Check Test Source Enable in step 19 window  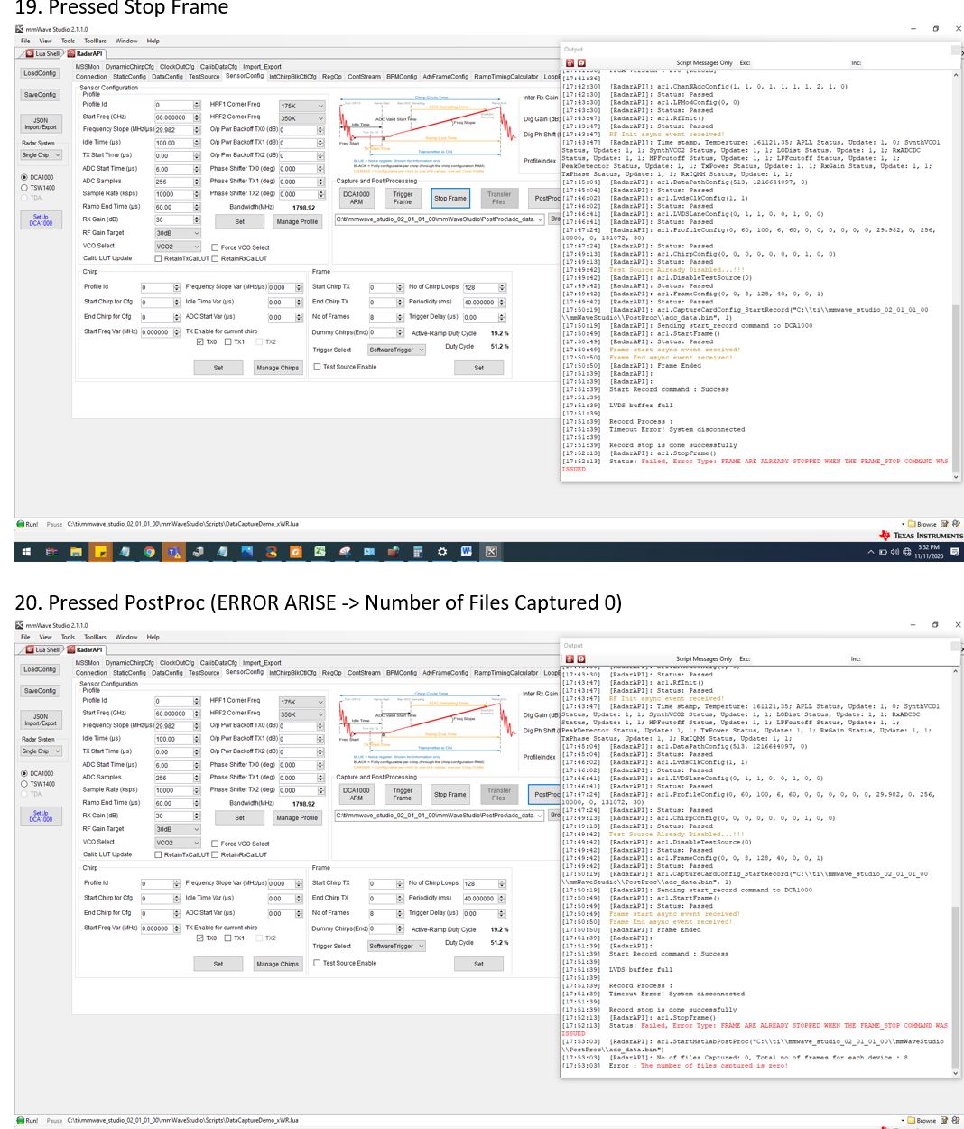317,367
